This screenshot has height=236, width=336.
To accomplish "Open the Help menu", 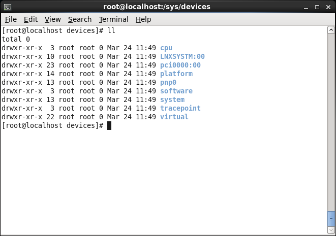I will 143,19.
